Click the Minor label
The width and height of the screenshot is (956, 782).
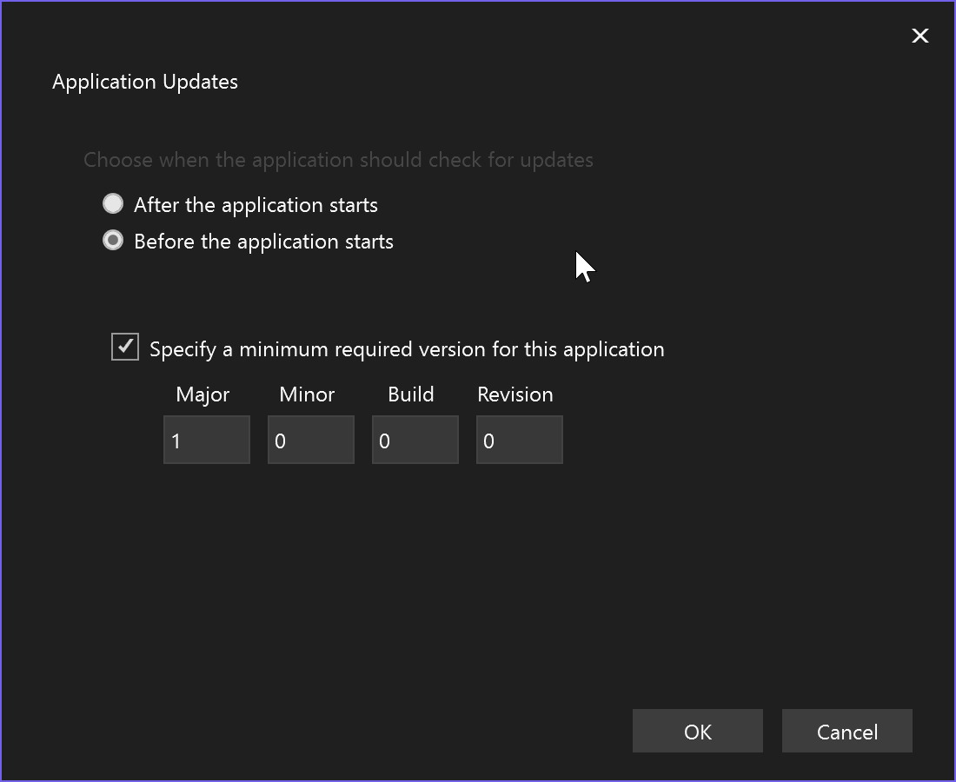pyautogui.click(x=308, y=395)
